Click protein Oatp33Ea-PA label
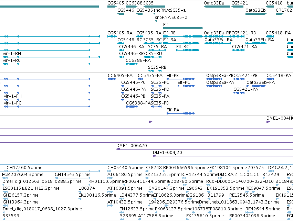 220,82
